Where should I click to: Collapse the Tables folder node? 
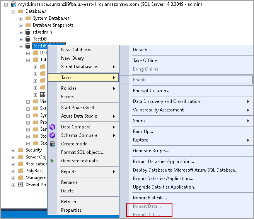[28, 60]
